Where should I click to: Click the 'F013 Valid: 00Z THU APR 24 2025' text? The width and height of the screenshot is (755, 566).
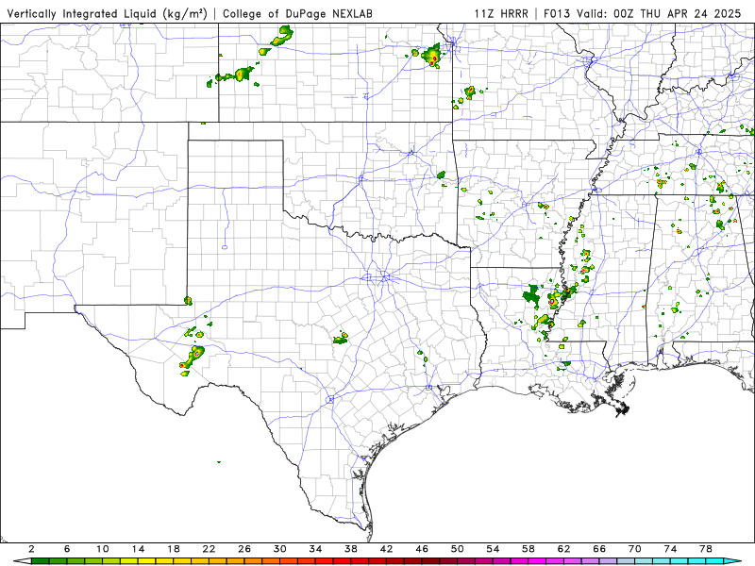(x=643, y=14)
